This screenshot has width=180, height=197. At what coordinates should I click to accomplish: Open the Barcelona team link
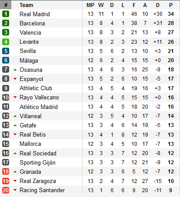tap(32, 23)
